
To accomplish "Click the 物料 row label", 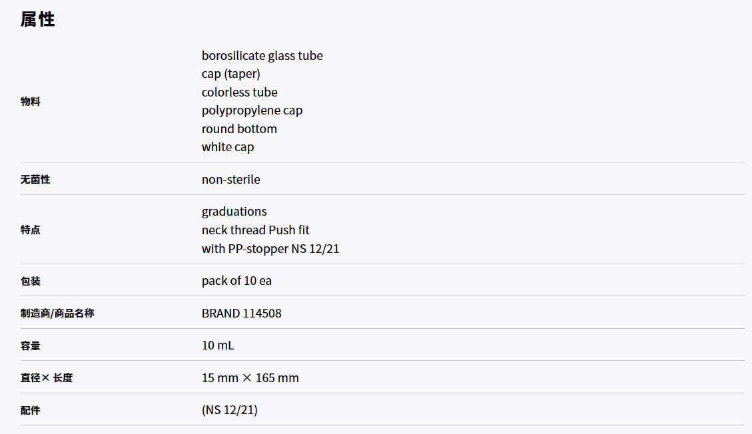I will [x=30, y=102].
